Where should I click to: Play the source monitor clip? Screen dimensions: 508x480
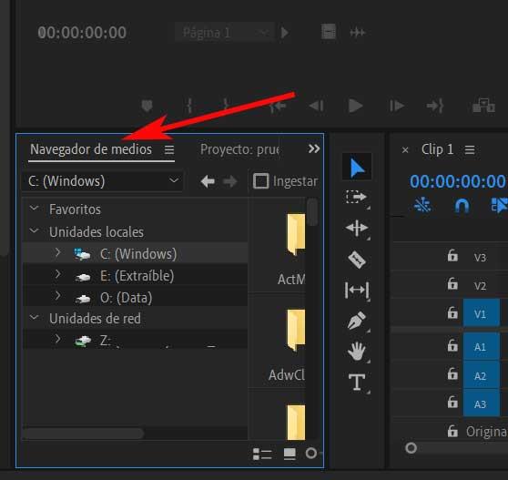[x=355, y=106]
